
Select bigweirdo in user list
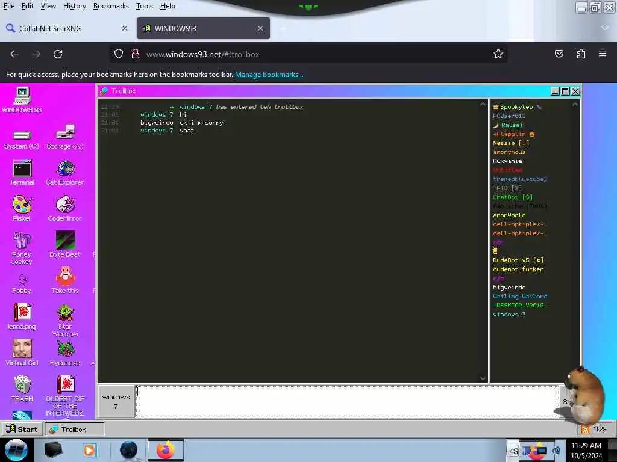(x=509, y=288)
